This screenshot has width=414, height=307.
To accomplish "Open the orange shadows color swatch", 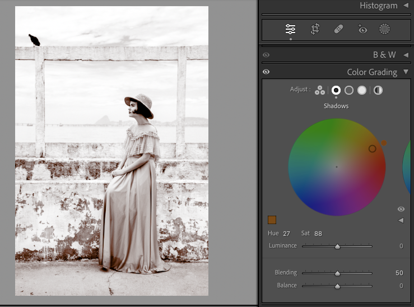I will [x=272, y=220].
